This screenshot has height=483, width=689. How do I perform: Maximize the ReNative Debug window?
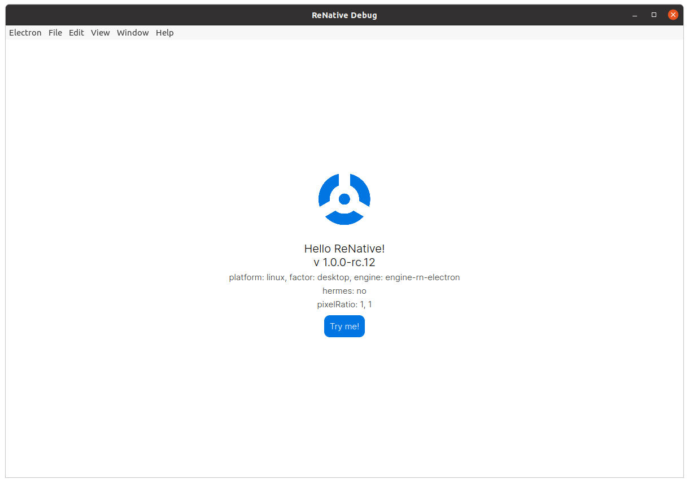coord(654,15)
